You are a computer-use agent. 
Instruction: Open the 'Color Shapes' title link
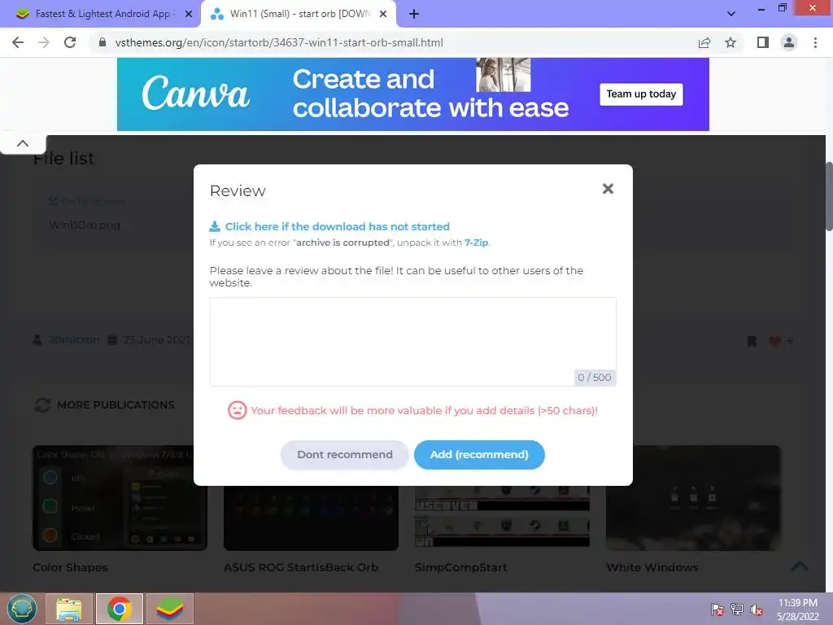pos(70,567)
